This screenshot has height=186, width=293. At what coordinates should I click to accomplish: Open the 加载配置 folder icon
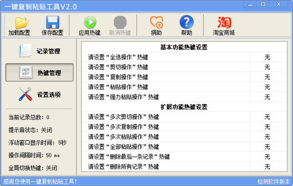[21, 23]
